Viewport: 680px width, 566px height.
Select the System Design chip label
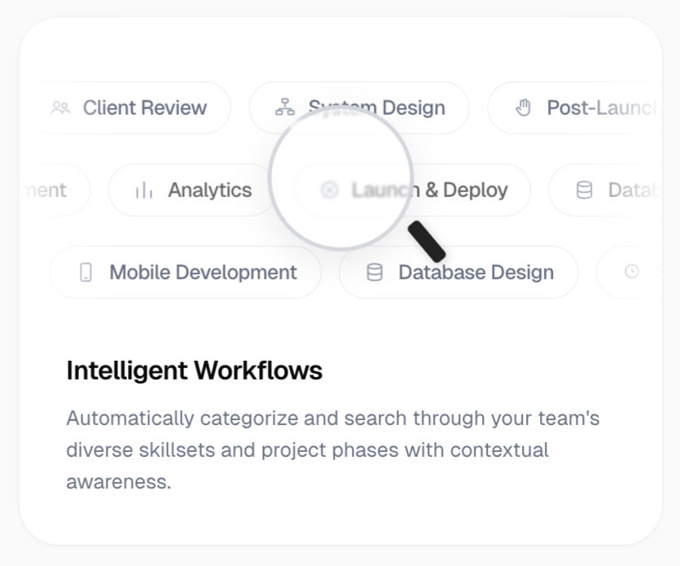coord(377,107)
